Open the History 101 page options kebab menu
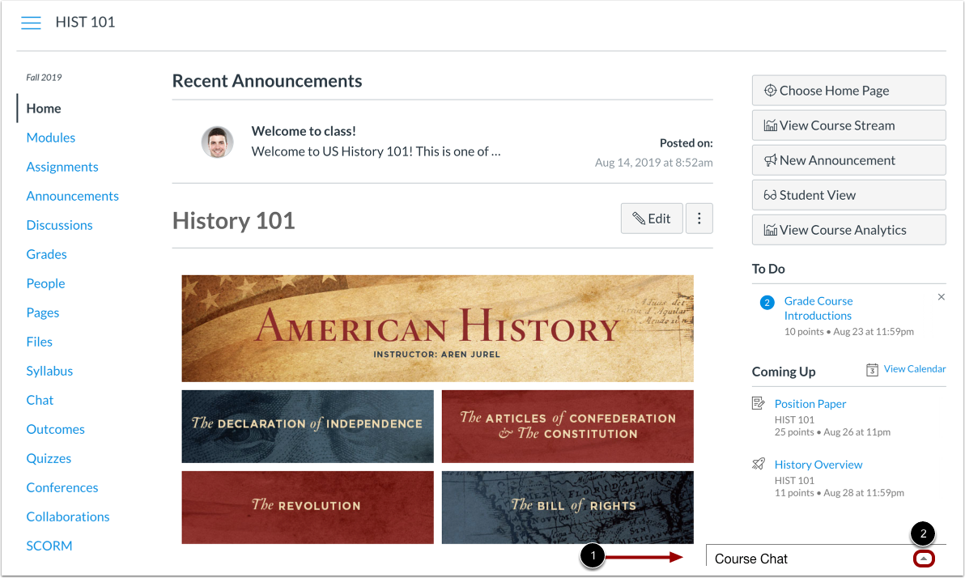This screenshot has width=965, height=578. [699, 219]
